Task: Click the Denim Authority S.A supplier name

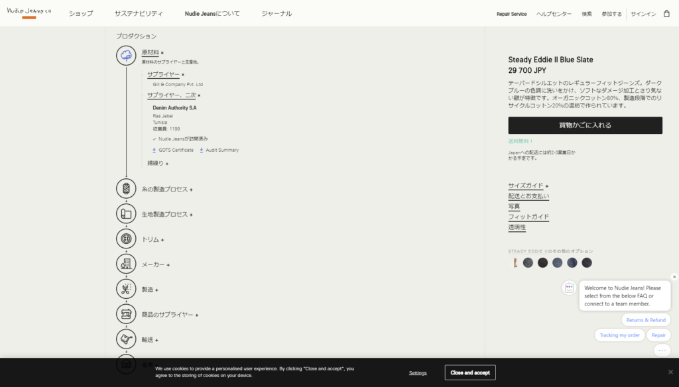Action: click(x=174, y=108)
